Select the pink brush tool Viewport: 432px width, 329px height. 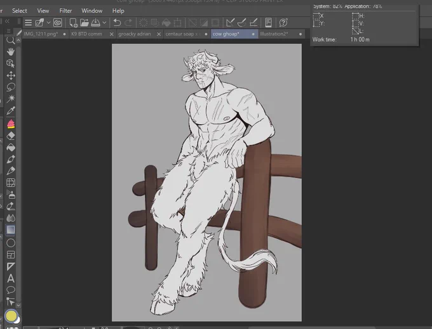click(x=10, y=124)
